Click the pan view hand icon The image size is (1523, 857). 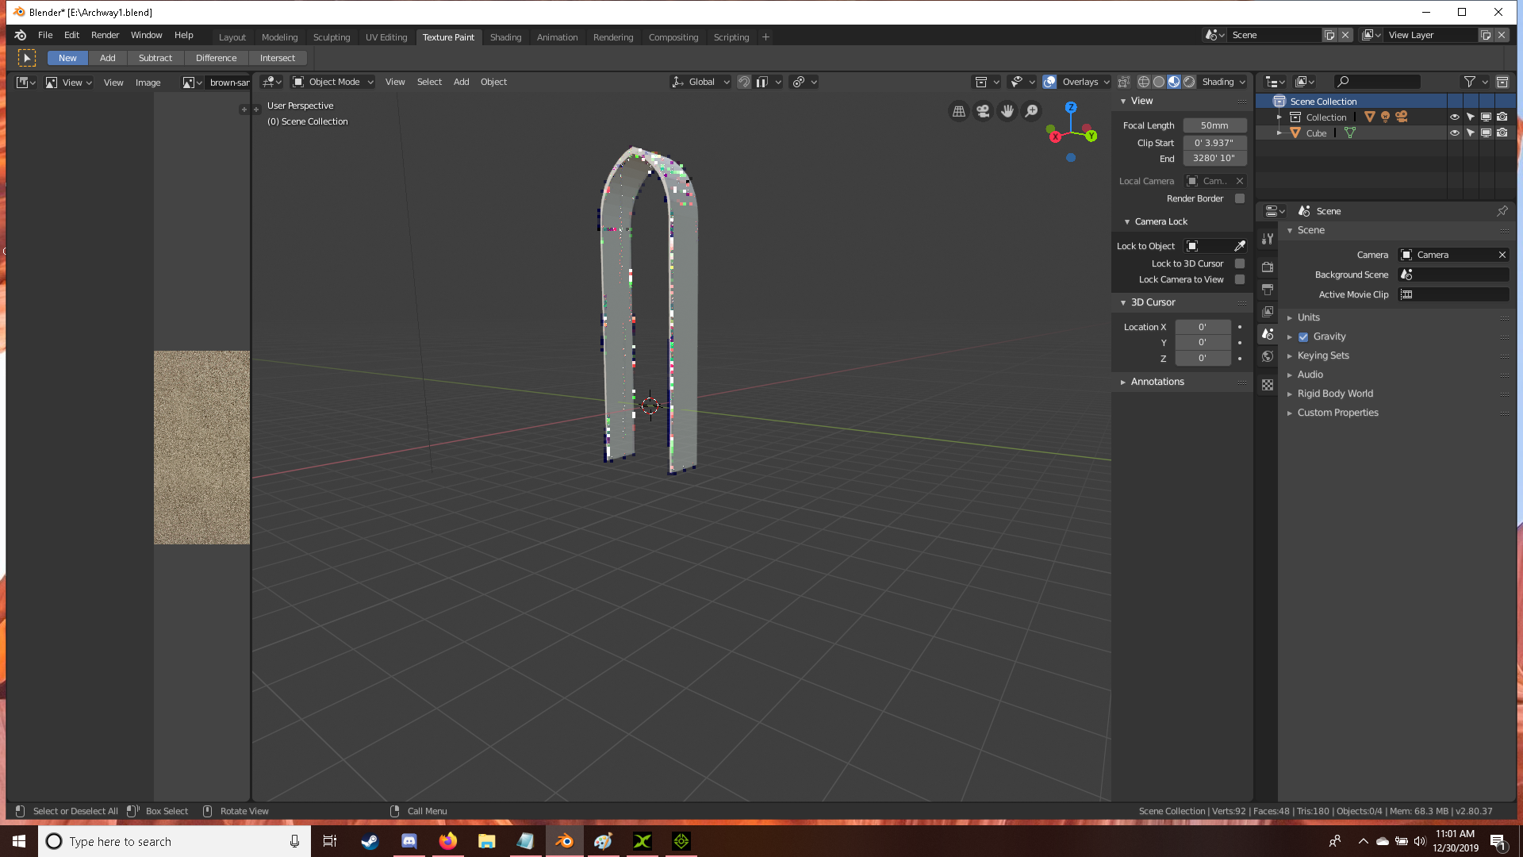click(1007, 111)
